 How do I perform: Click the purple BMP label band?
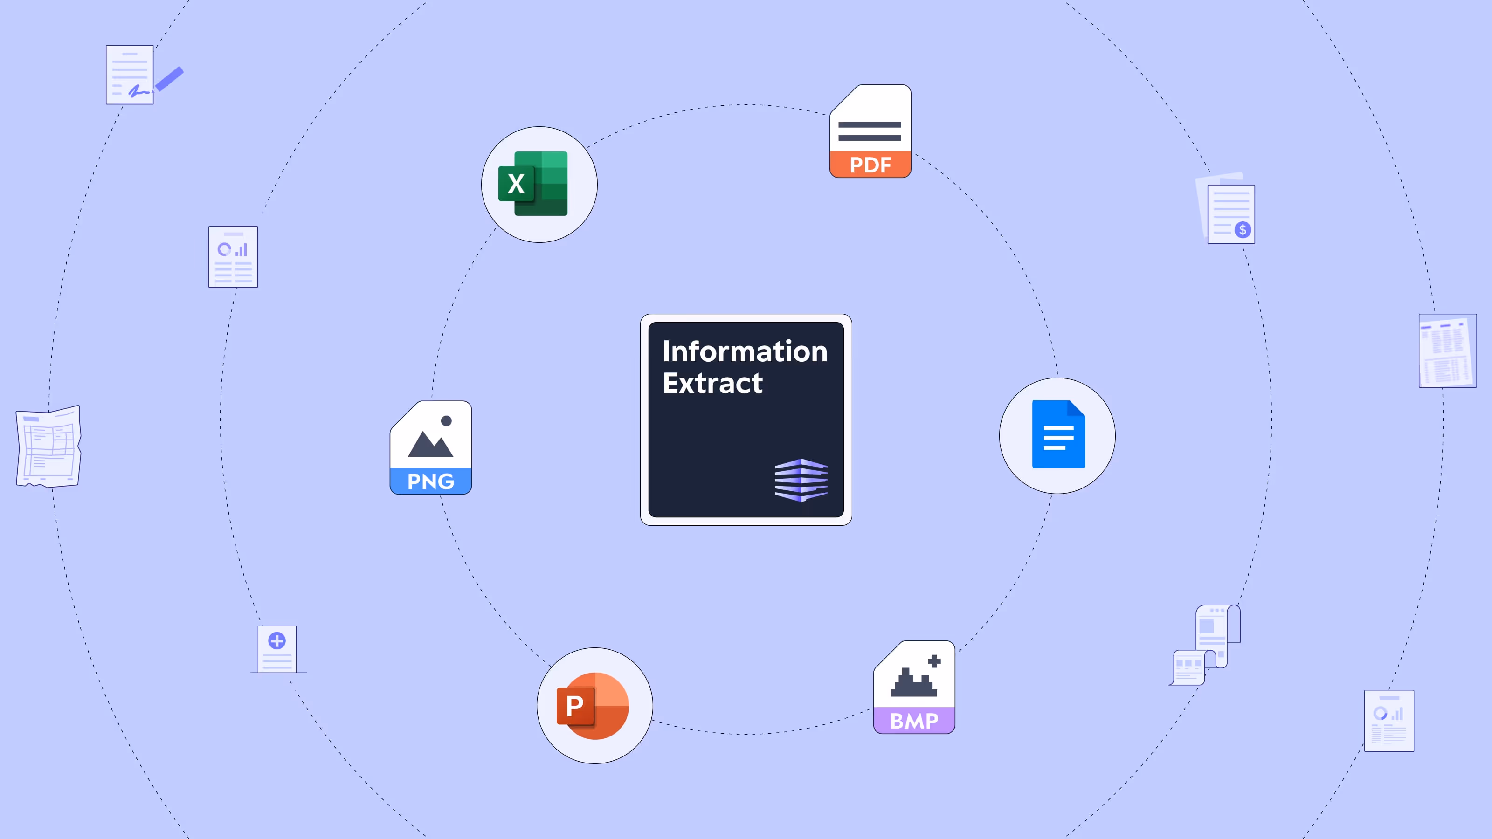tap(914, 720)
